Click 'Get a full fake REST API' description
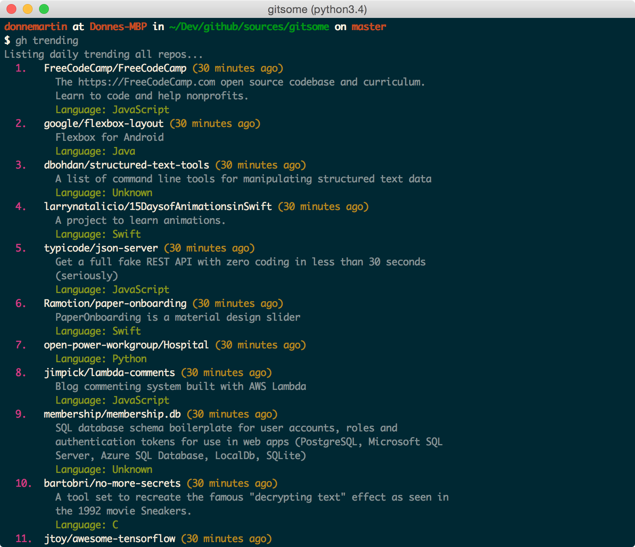The height and width of the screenshot is (547, 635). click(241, 262)
